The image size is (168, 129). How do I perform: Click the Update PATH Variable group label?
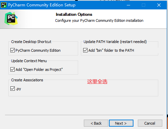click(x=115, y=42)
